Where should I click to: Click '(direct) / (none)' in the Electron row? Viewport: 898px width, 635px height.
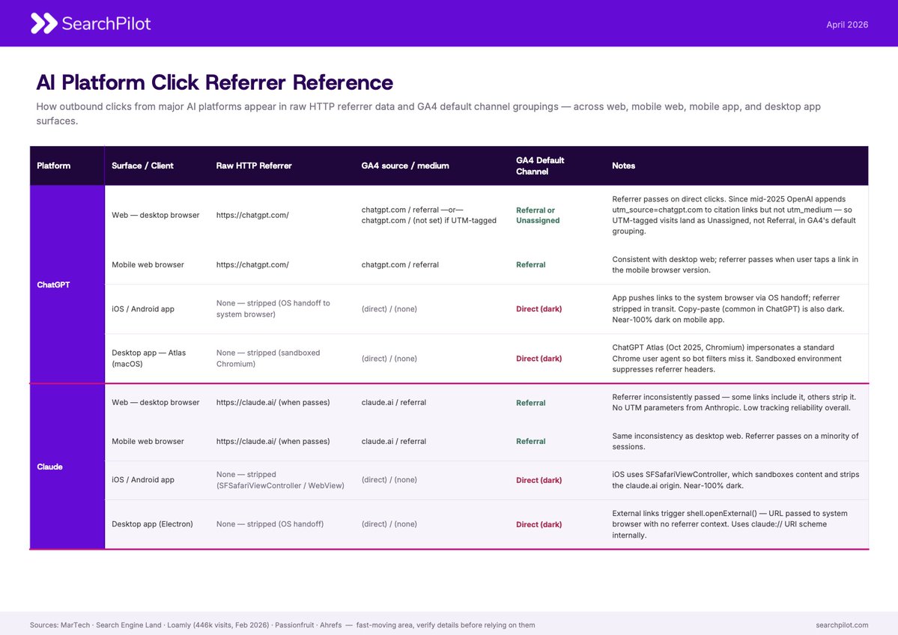[389, 524]
